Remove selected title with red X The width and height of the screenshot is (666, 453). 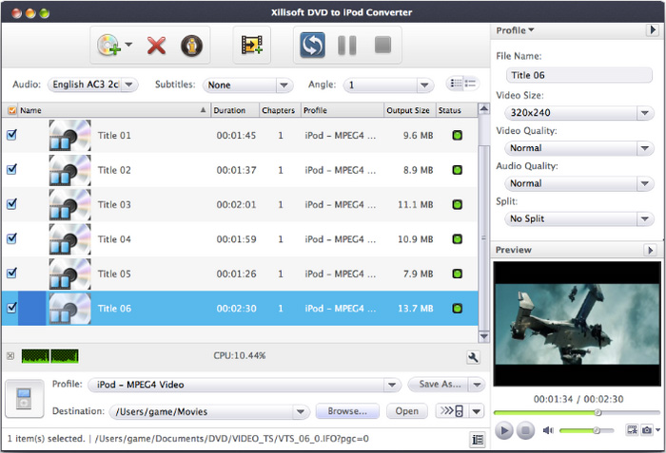click(157, 45)
